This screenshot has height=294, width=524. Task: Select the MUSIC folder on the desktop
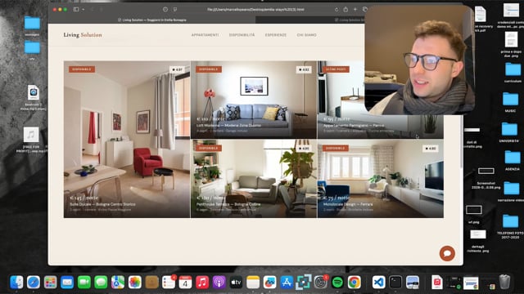click(510, 99)
